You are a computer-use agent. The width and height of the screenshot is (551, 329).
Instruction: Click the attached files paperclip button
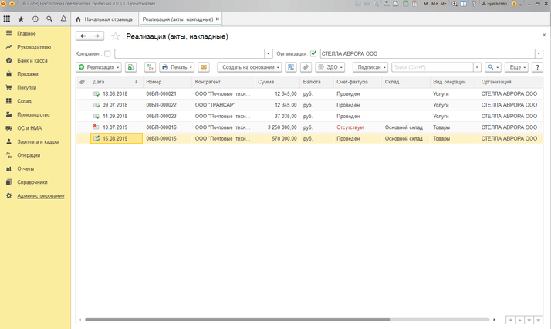point(306,67)
